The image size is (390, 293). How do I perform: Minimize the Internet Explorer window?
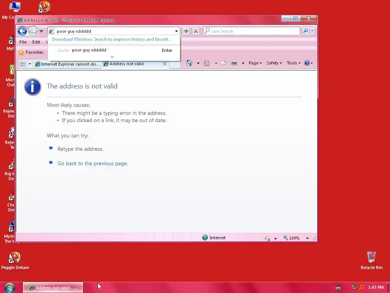(x=286, y=18)
